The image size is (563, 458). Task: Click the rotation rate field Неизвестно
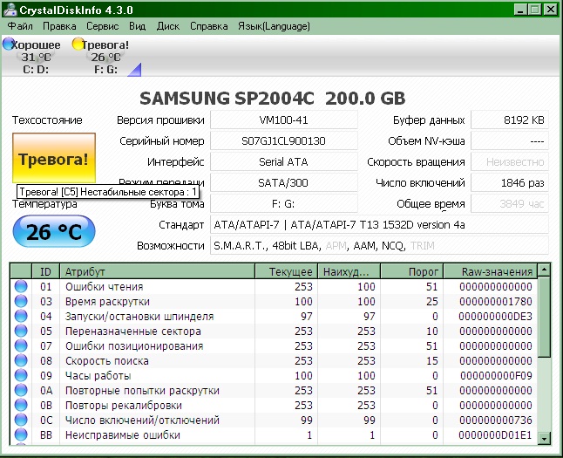point(510,161)
